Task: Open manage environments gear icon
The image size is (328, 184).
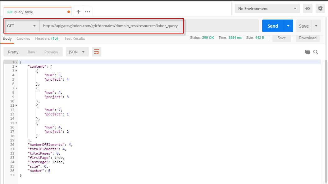Action: pos(320,9)
